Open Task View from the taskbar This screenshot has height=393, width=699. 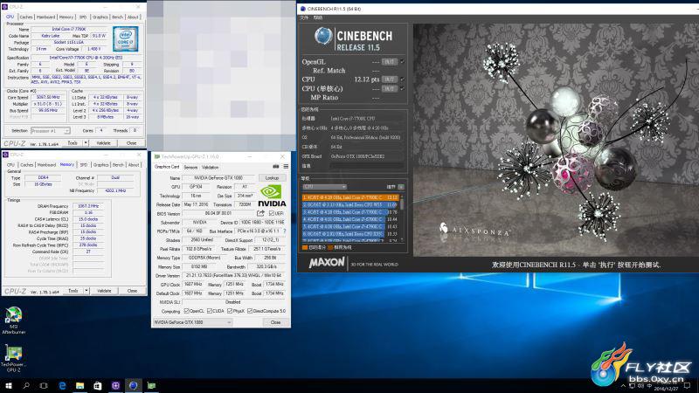tap(44, 386)
